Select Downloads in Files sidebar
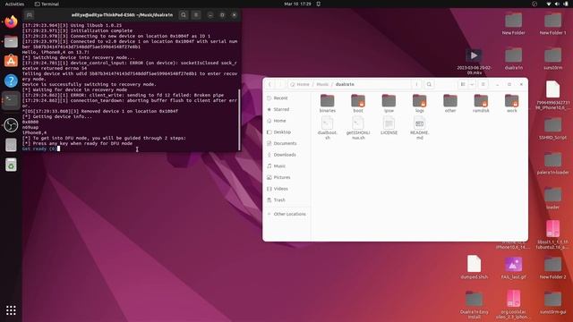This screenshot has height=322, width=573. pyautogui.click(x=286, y=155)
